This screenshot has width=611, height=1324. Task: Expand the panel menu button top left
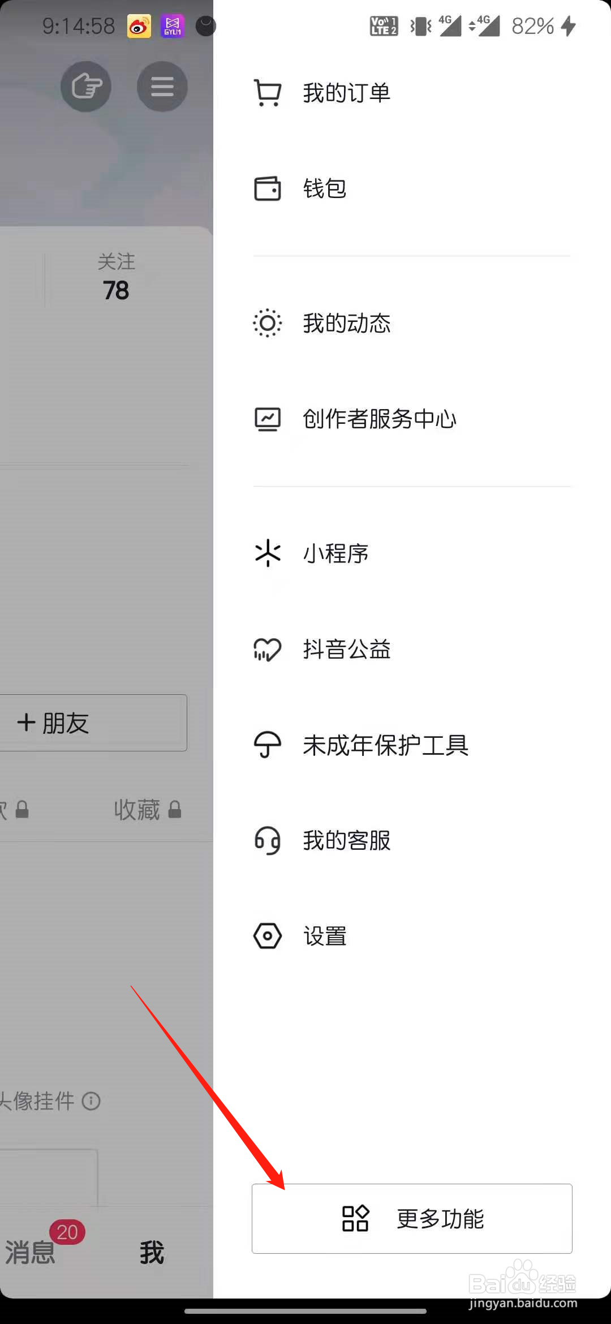(x=162, y=86)
